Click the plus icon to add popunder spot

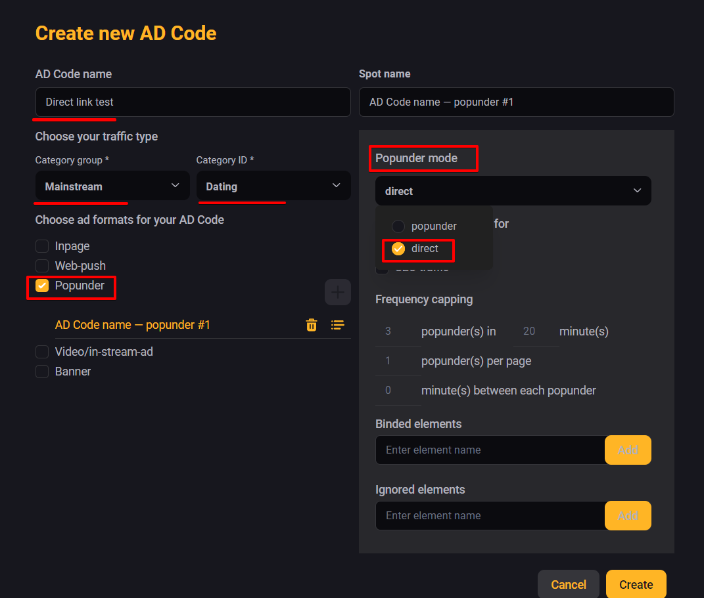[x=337, y=292]
